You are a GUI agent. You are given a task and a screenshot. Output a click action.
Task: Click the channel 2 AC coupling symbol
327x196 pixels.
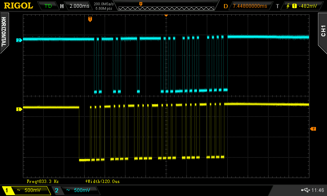(68, 190)
